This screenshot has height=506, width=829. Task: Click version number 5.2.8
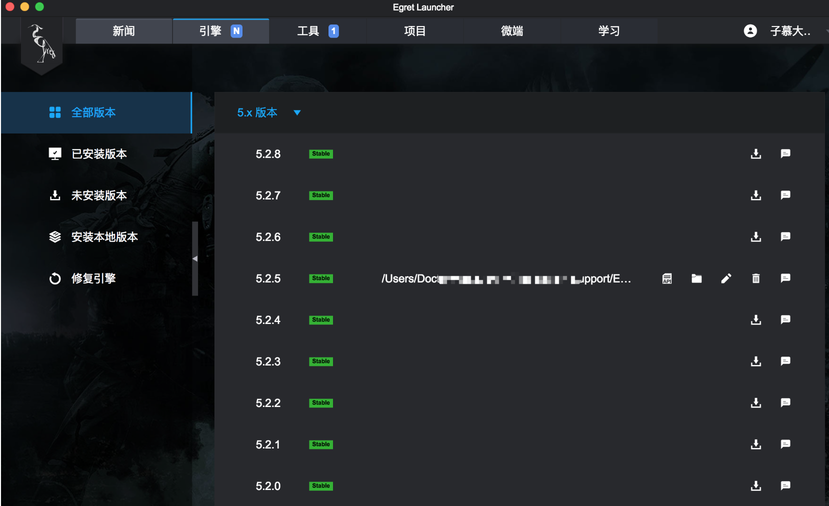pyautogui.click(x=268, y=154)
